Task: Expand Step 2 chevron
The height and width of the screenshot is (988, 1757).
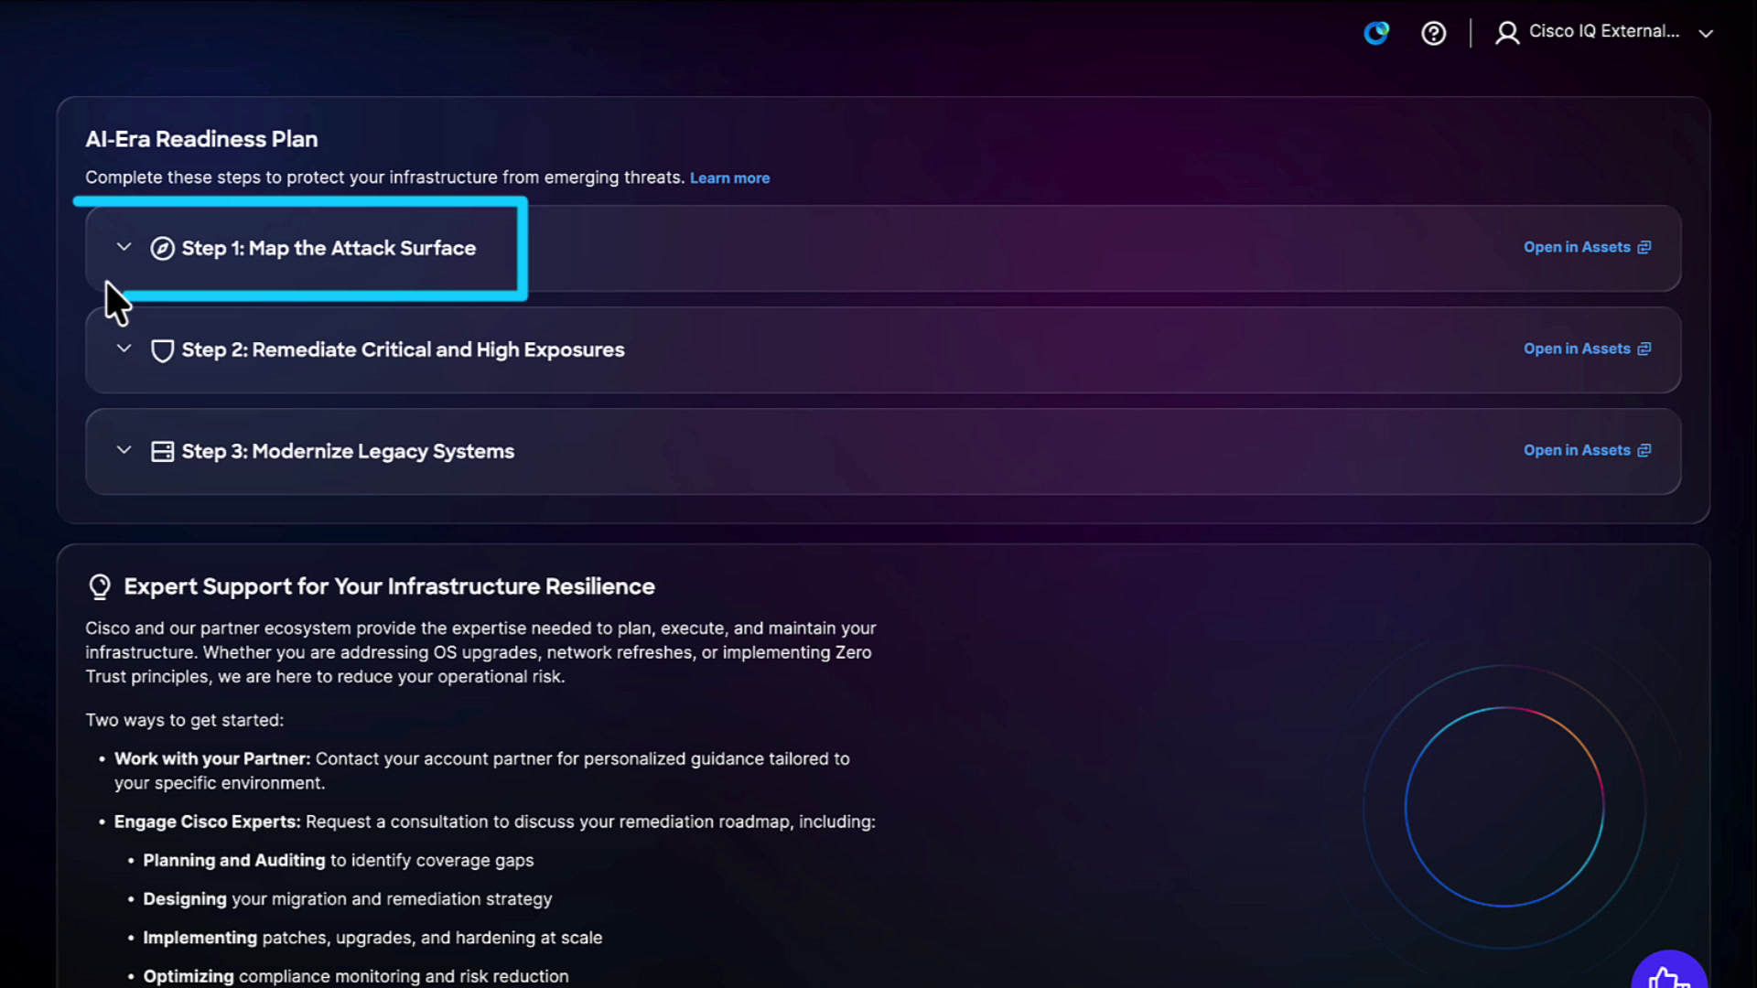Action: (x=124, y=349)
